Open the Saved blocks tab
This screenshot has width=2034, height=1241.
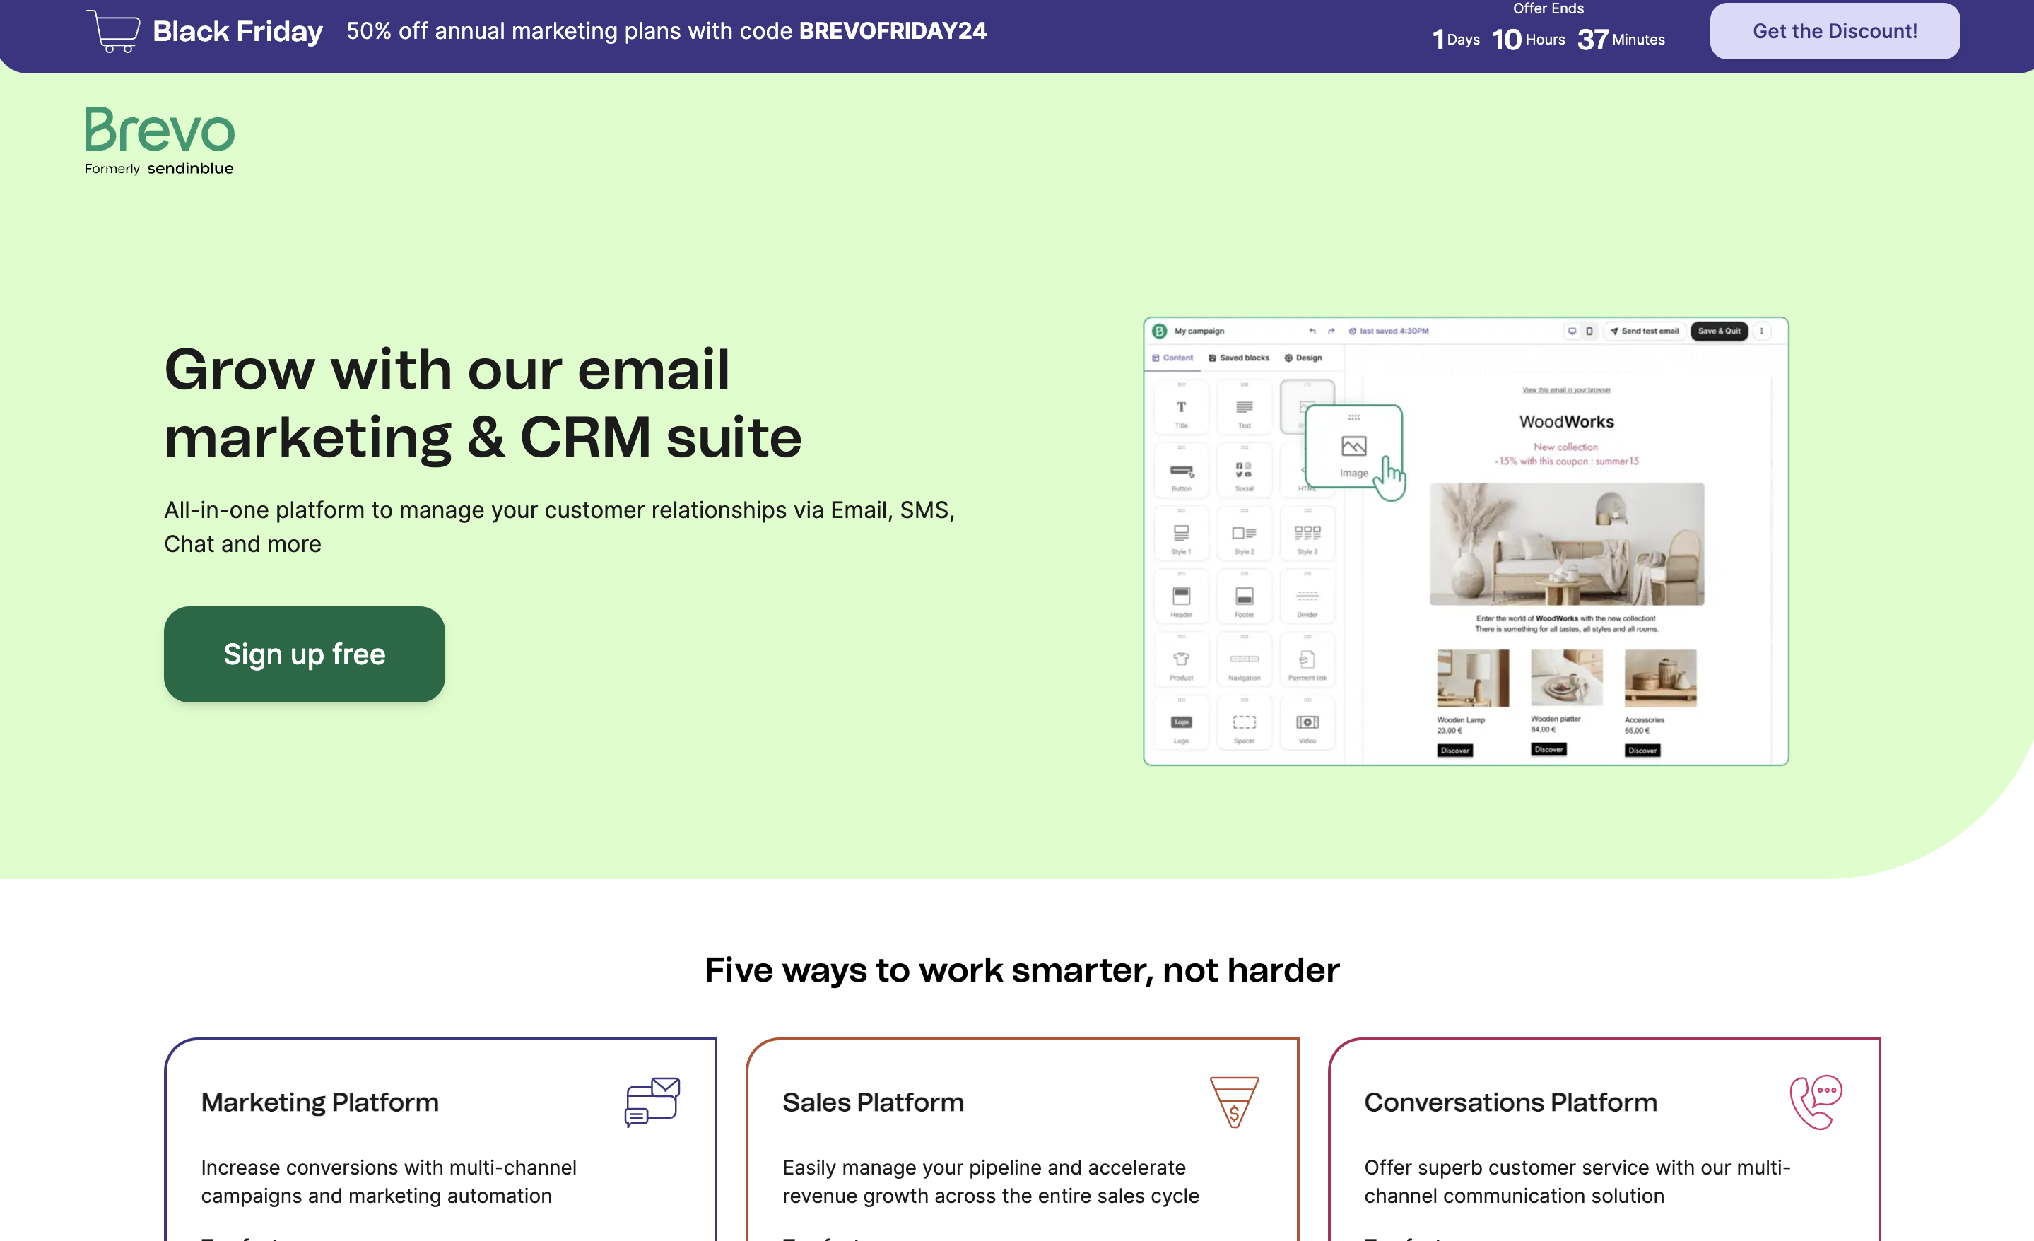1238,358
